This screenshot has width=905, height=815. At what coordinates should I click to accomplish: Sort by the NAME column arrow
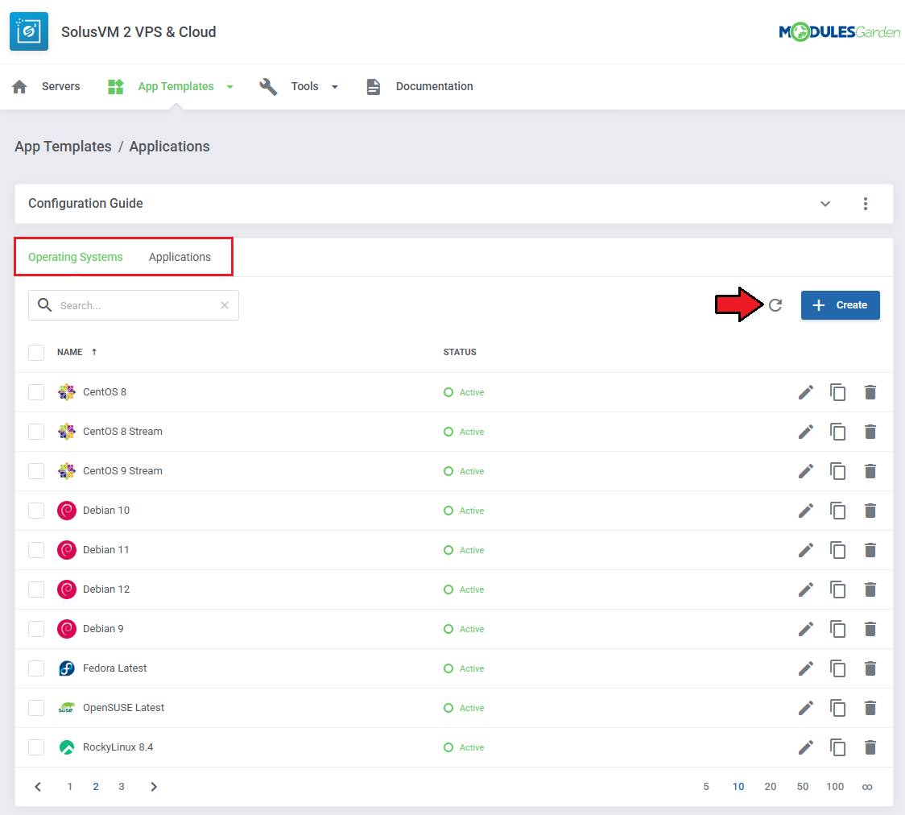(94, 352)
